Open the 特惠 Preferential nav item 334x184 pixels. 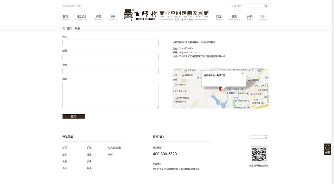[x=234, y=18]
